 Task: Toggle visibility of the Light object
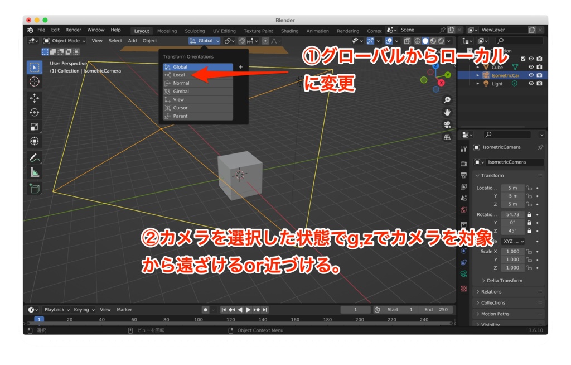pyautogui.click(x=531, y=83)
